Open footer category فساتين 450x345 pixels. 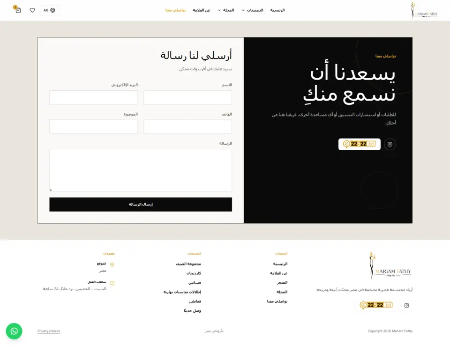pyautogui.click(x=195, y=283)
